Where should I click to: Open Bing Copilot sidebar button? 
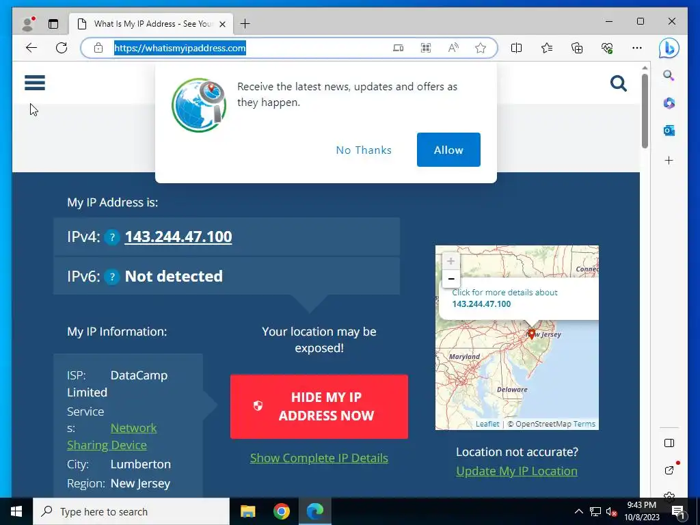[669, 49]
